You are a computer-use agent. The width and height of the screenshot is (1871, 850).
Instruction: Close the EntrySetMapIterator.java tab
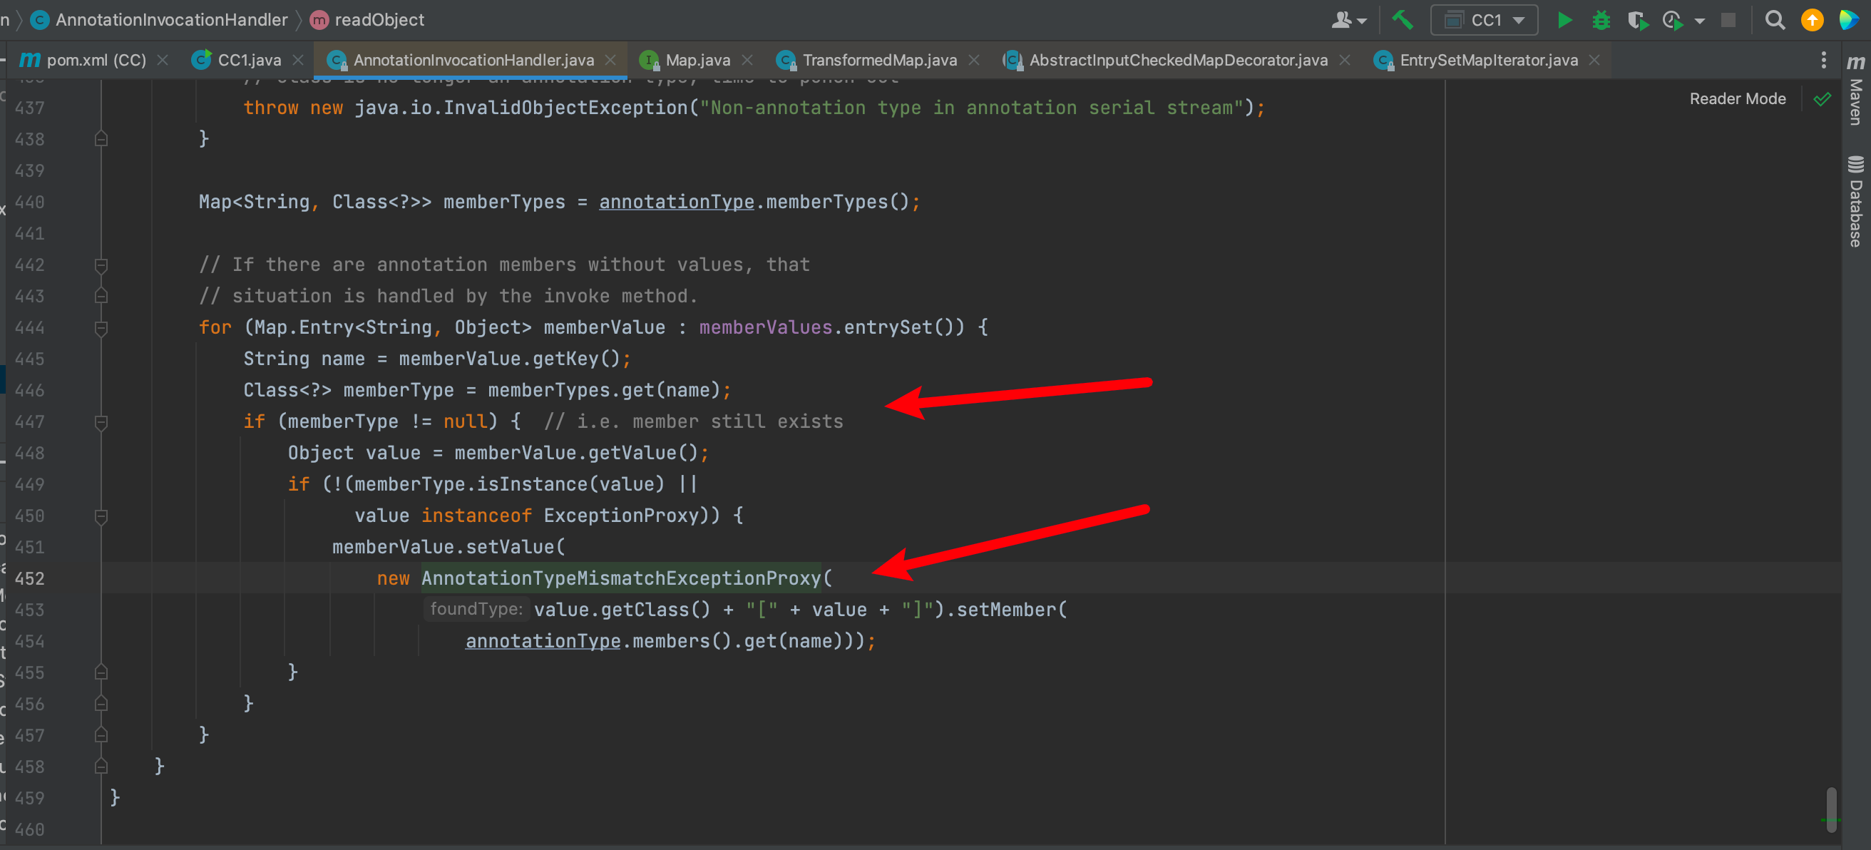1594,60
